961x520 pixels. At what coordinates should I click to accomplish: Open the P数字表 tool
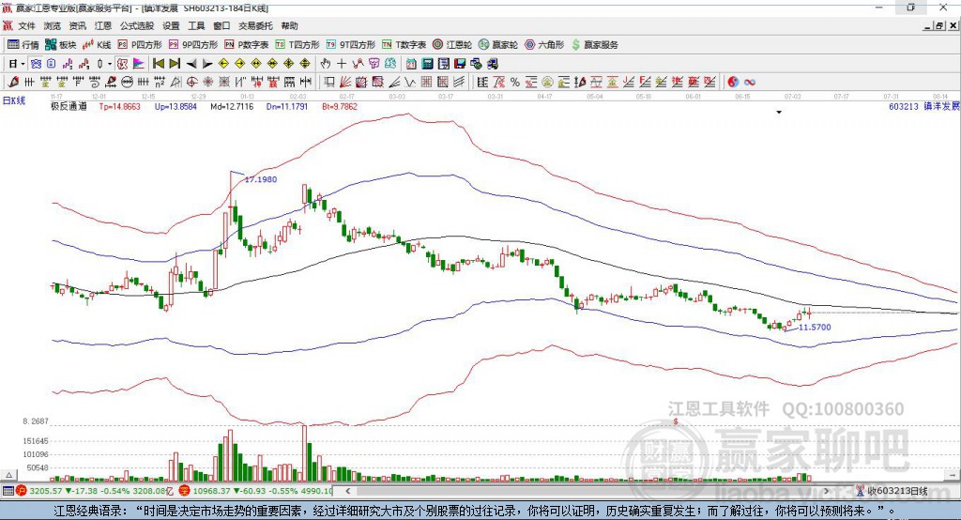coord(247,45)
